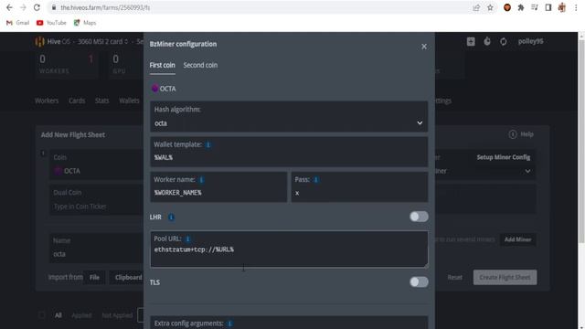
Task: Open the browser profile avatar
Action: 562,7
